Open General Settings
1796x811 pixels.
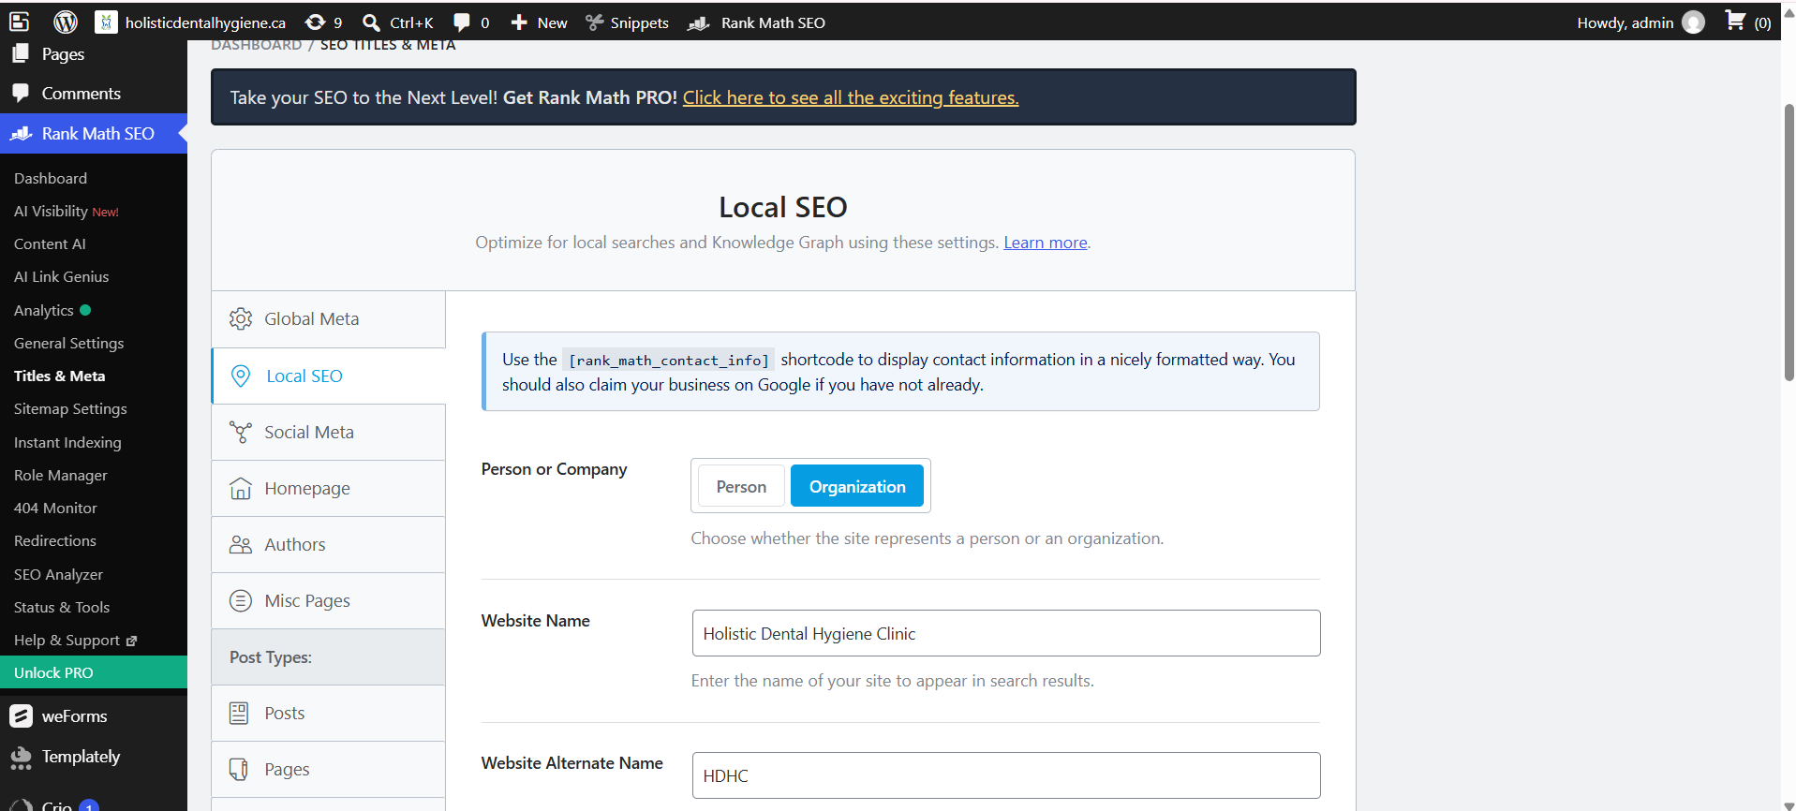coord(68,343)
